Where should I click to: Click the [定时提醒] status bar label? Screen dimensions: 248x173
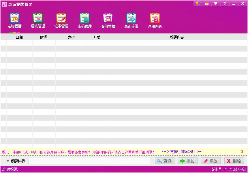click(10, 169)
